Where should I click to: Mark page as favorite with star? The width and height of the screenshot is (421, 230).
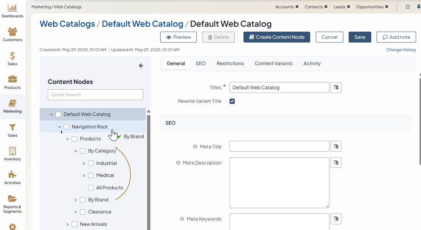tap(408, 7)
